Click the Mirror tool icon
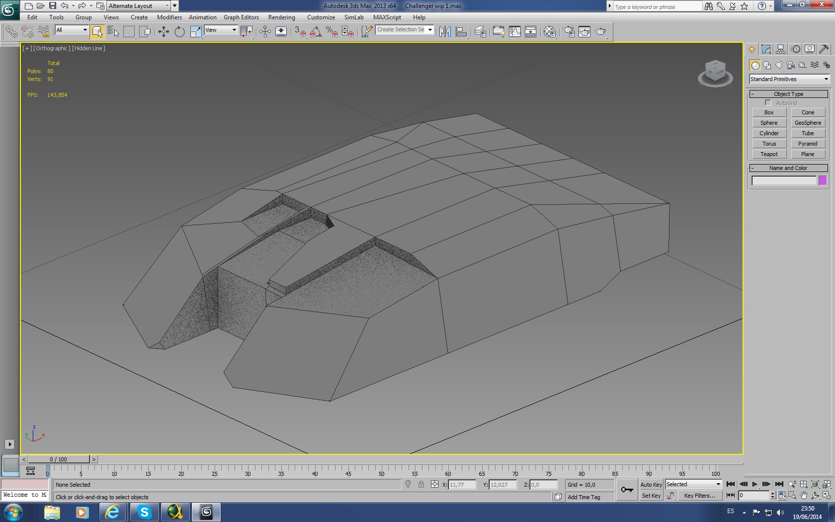The width and height of the screenshot is (835, 522). [x=445, y=32]
